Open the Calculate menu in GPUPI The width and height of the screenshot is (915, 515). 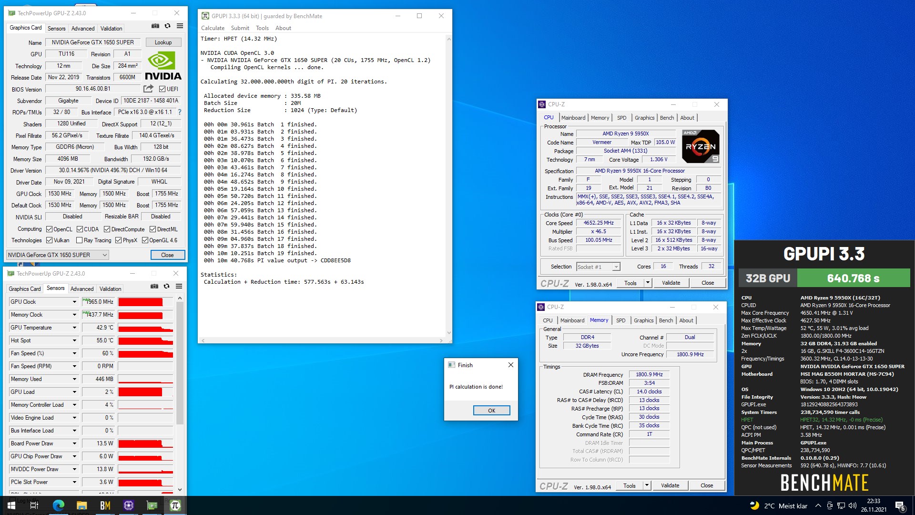click(x=213, y=28)
